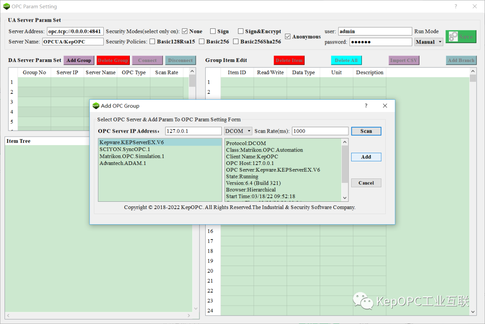Click the Read/Write column header

[270, 72]
